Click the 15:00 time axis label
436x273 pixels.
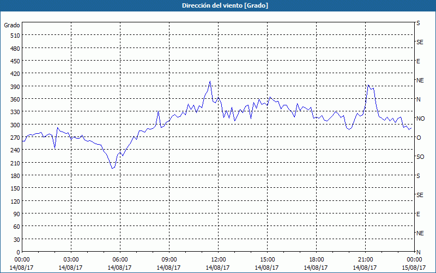pos(267,260)
